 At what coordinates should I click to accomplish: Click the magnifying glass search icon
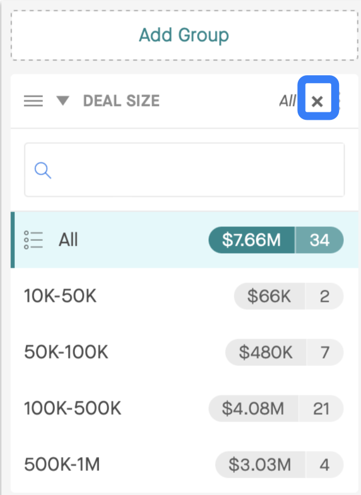click(x=42, y=171)
